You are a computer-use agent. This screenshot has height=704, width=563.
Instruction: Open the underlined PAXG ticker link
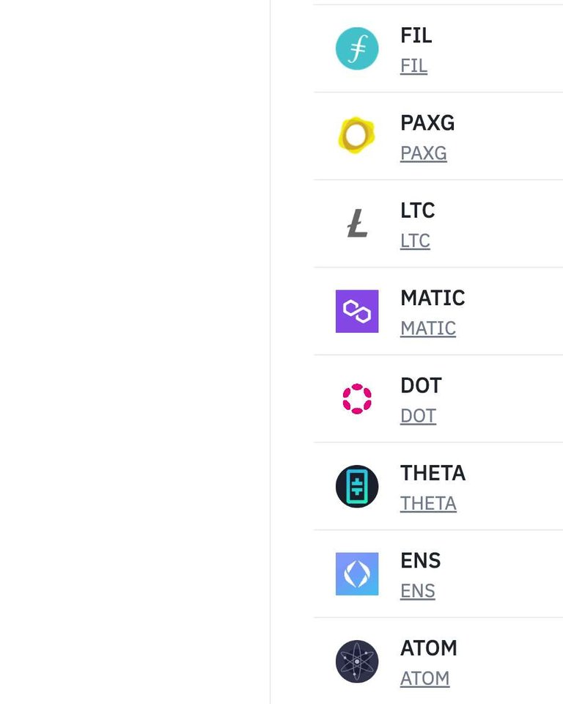pyautogui.click(x=423, y=153)
